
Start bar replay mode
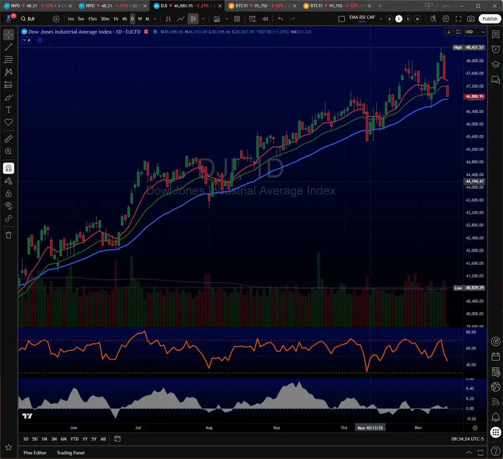coord(265,19)
